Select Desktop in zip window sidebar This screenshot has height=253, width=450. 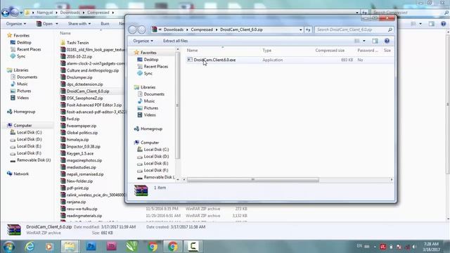(x=151, y=60)
